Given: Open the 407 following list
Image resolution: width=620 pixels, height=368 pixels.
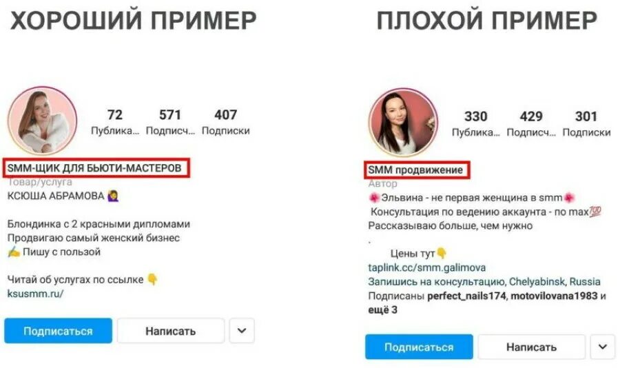Looking at the screenshot, I should click(x=225, y=122).
